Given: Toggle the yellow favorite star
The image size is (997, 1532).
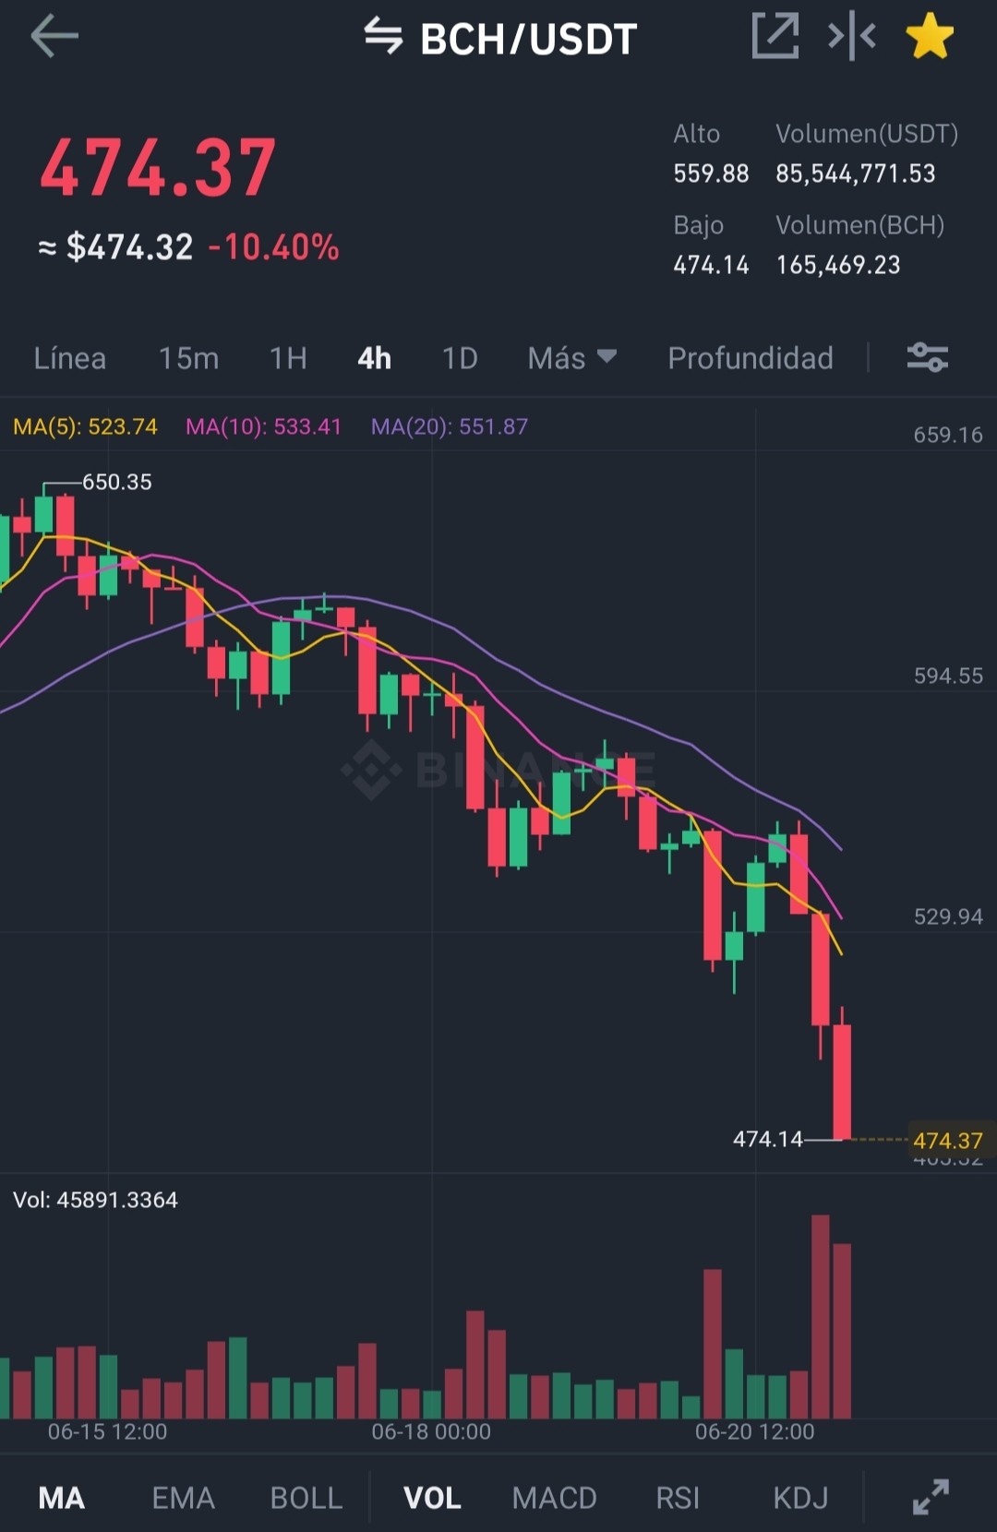Looking at the screenshot, I should click(x=930, y=37).
